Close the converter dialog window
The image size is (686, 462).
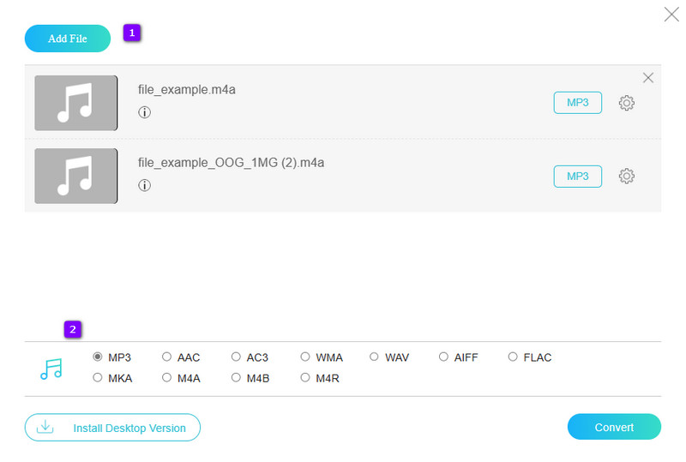coord(671,14)
